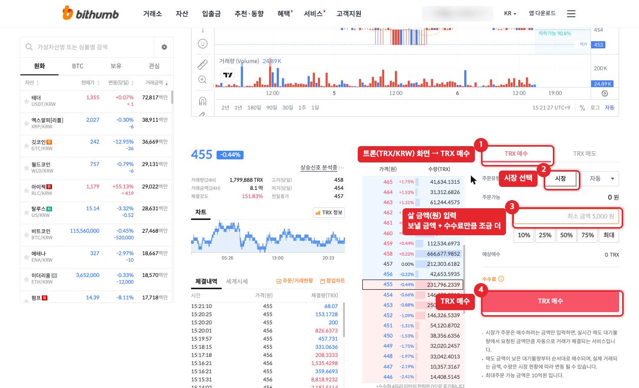Viewport: 639px width, 388px height.
Task: Show fee info via 수수료 info icon
Action: [501, 279]
